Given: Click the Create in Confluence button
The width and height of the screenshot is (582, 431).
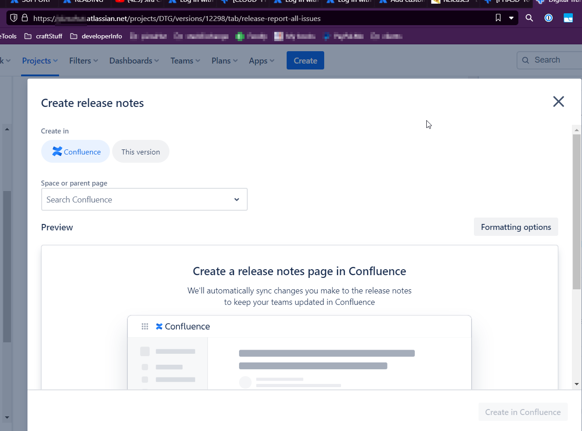Looking at the screenshot, I should point(523,412).
